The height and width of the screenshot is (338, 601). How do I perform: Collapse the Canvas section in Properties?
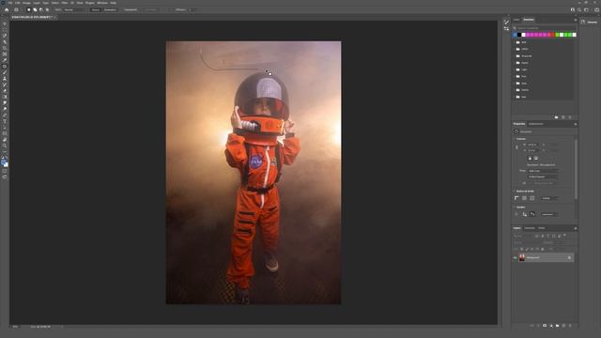click(x=514, y=139)
